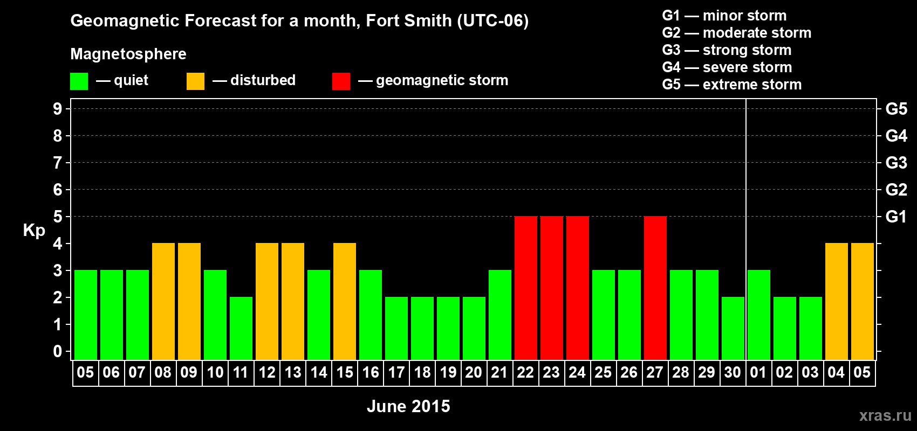Click the green bar for June 21
Viewport: 917px width, 431px height.
click(500, 315)
